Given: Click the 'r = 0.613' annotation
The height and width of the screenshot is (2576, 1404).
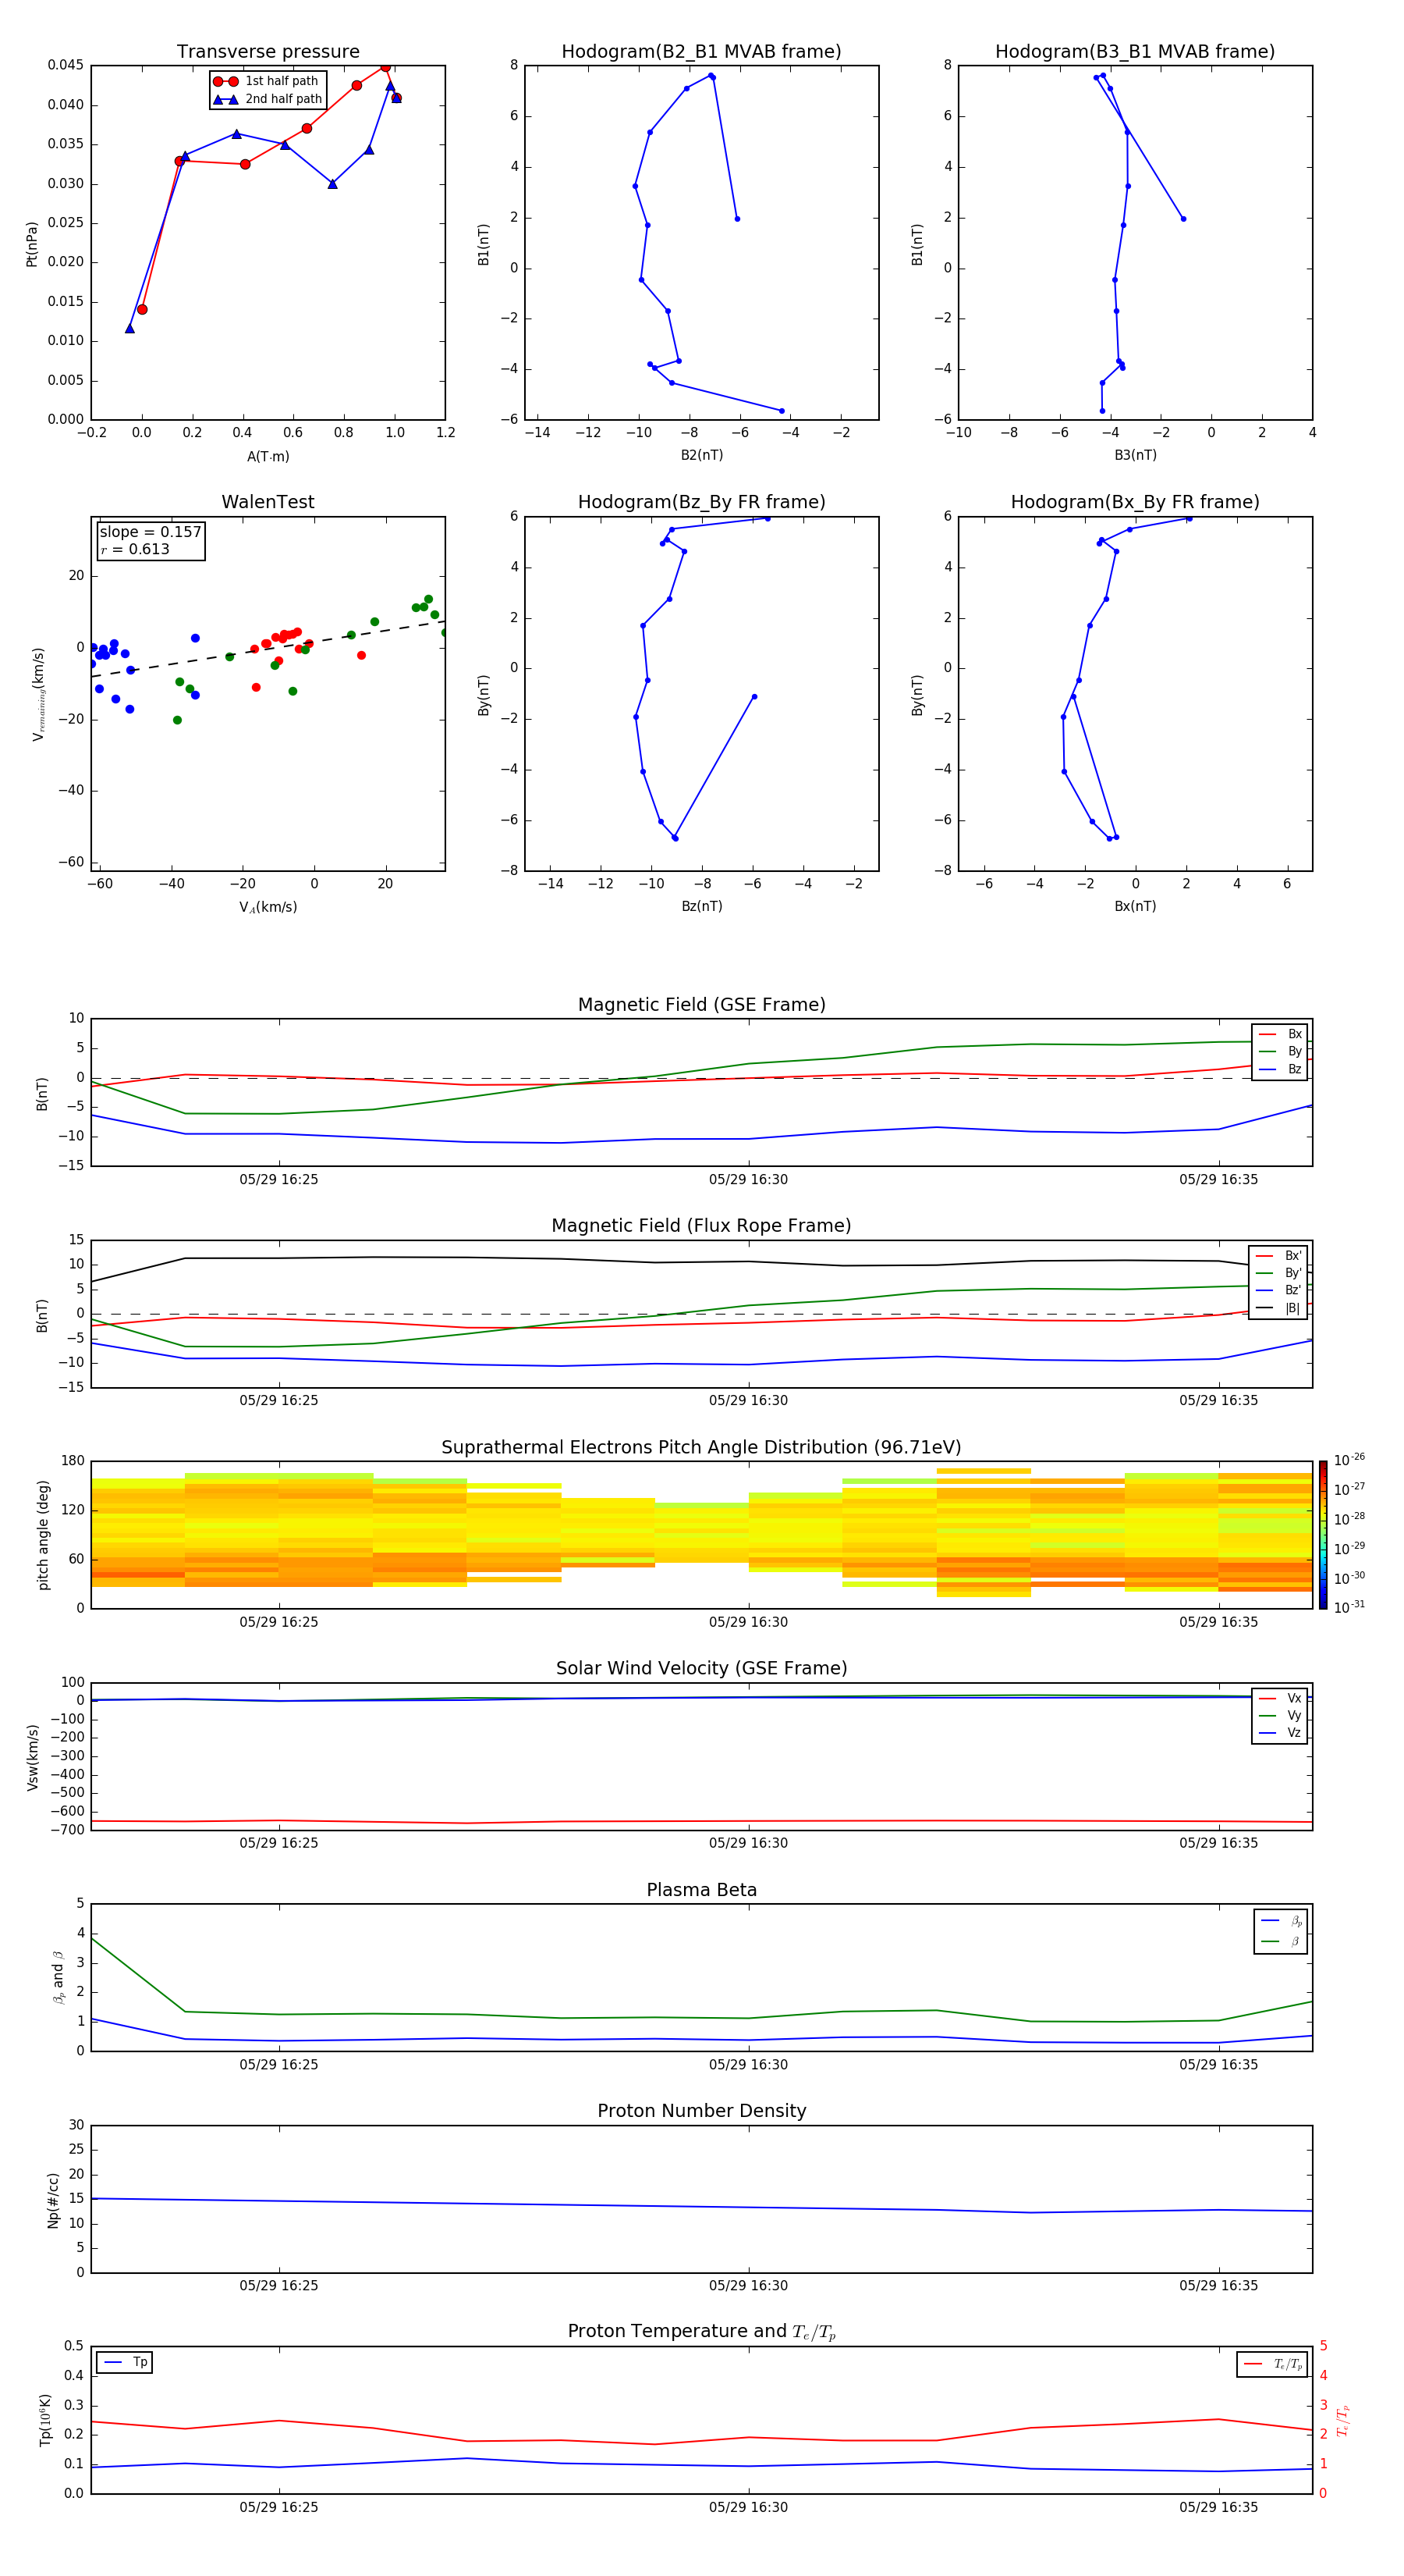Looking at the screenshot, I should pos(135,549).
